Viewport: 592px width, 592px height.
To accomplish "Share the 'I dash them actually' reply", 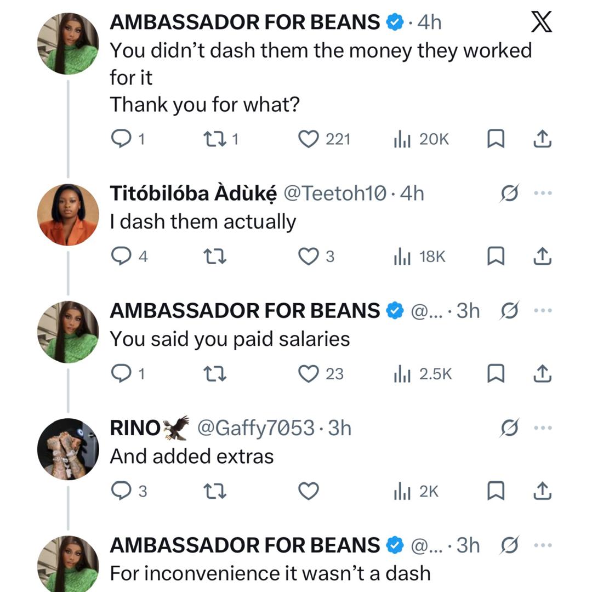I will (x=543, y=255).
